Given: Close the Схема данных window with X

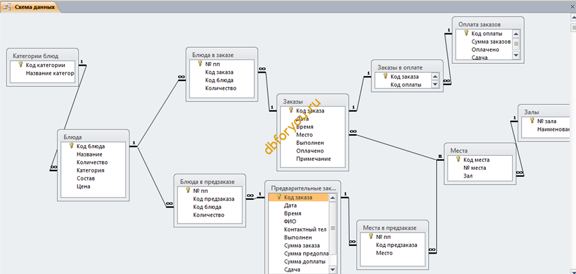Looking at the screenshot, I should [x=572, y=7].
